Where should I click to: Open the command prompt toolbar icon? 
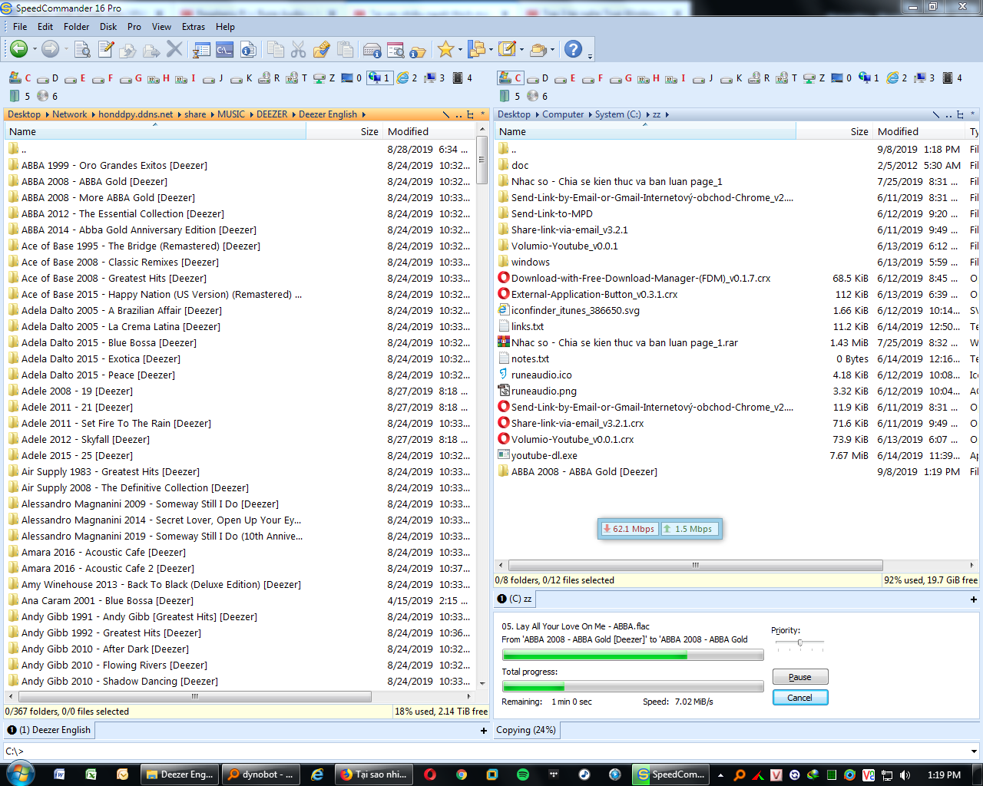224,49
